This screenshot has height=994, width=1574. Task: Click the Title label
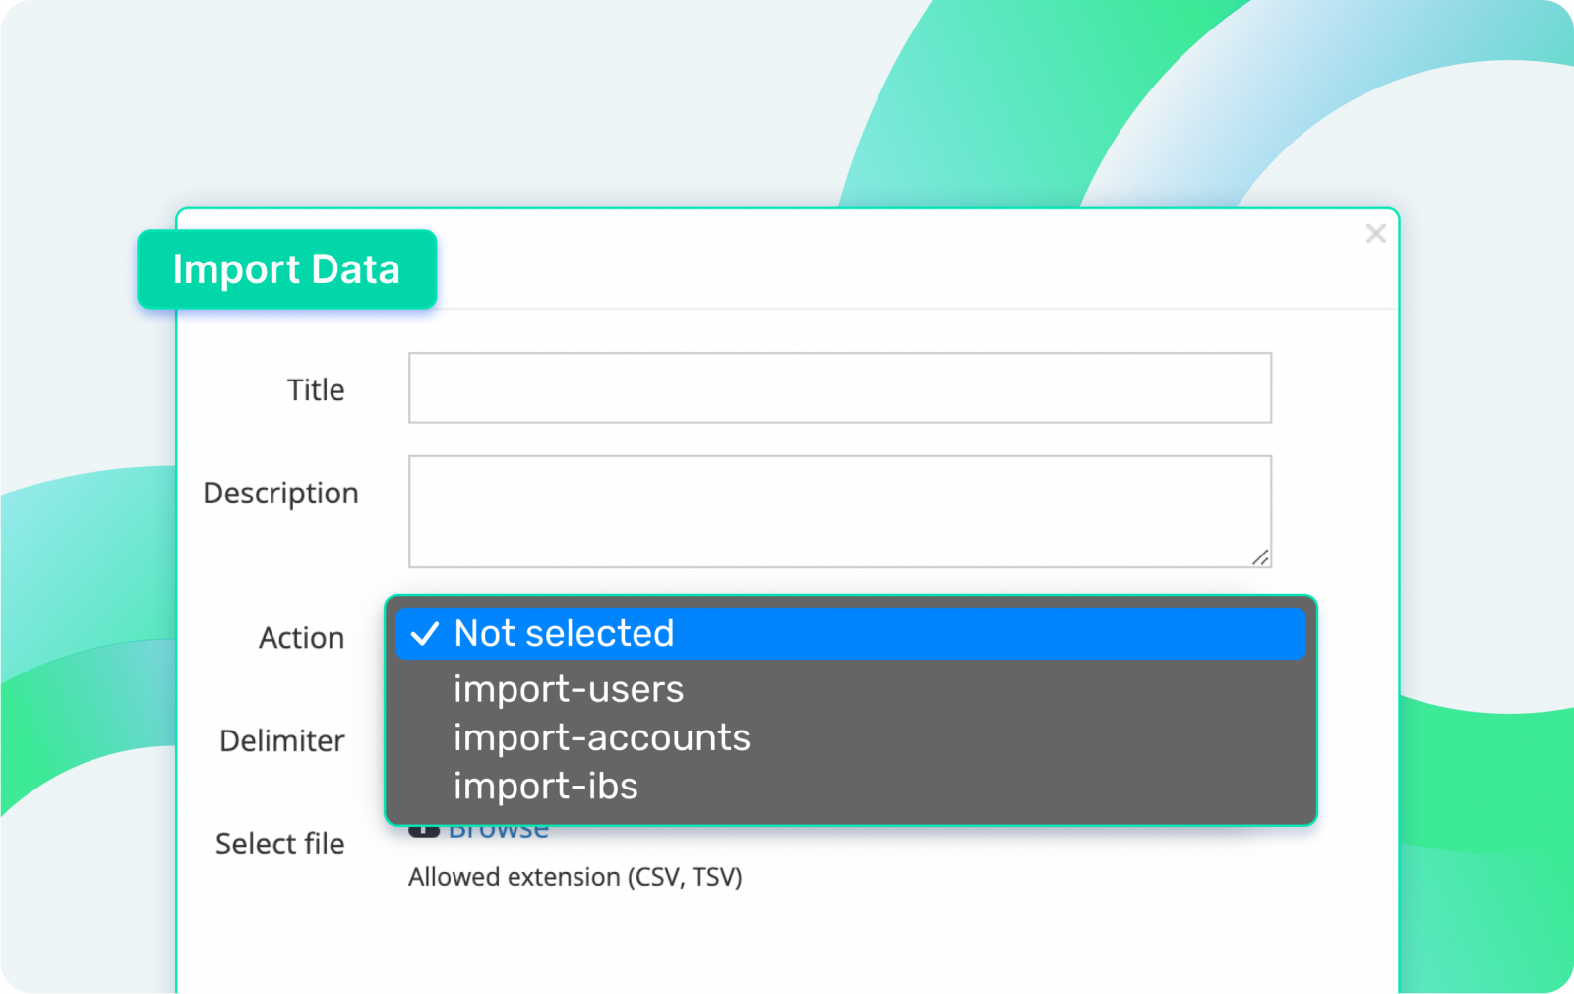[316, 389]
